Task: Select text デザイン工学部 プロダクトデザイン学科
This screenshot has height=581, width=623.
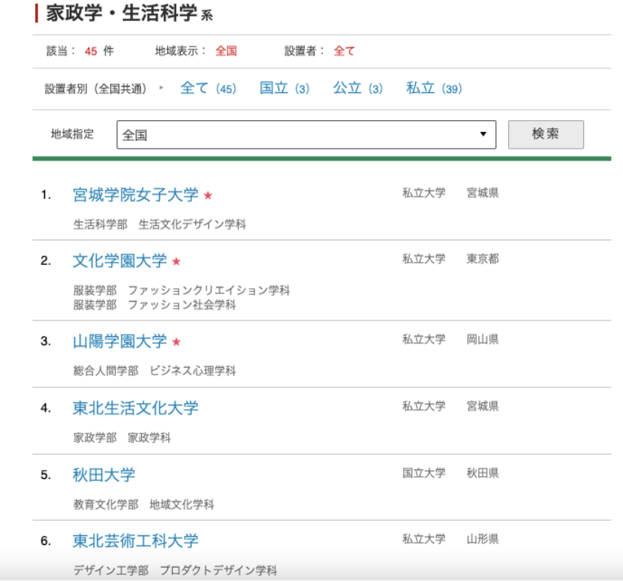Action: pos(175,570)
